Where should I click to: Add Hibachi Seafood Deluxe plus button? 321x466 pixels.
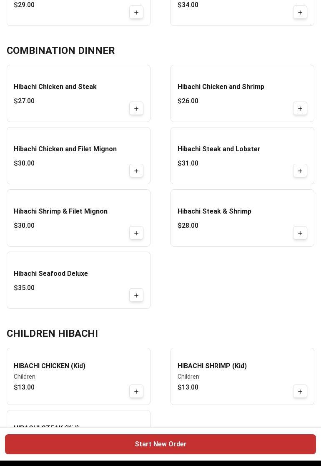click(136, 295)
